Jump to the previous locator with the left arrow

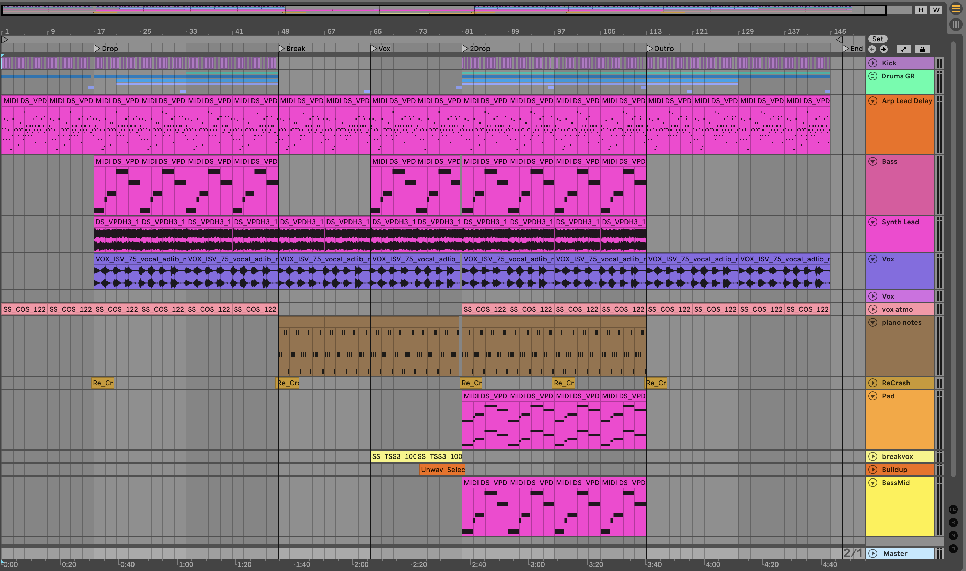click(872, 49)
